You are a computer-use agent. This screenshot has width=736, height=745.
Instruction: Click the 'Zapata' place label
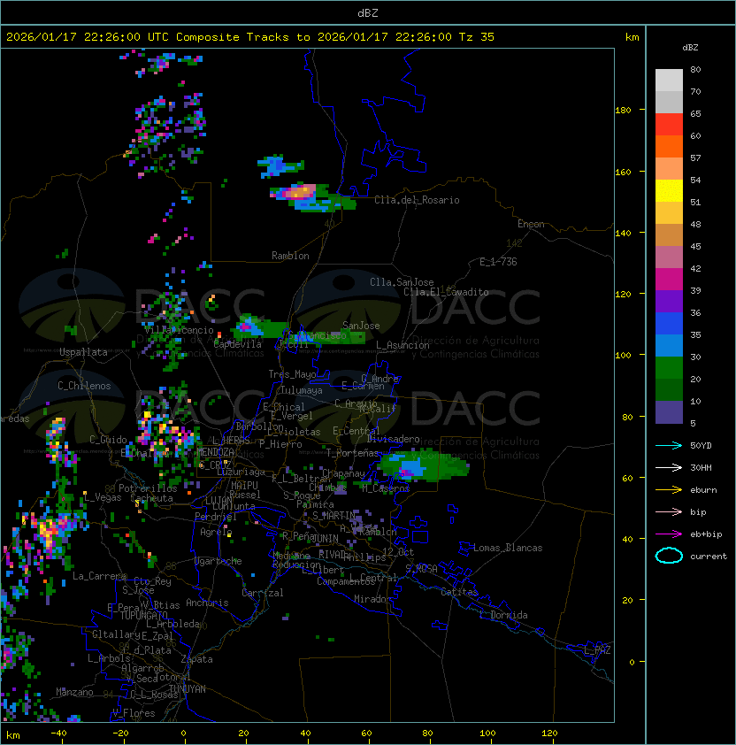[196, 659]
